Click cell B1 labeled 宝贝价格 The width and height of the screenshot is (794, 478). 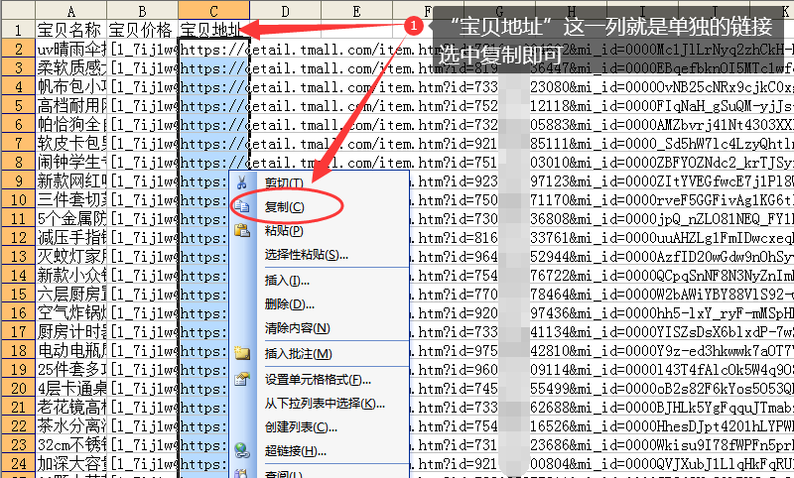tap(142, 29)
